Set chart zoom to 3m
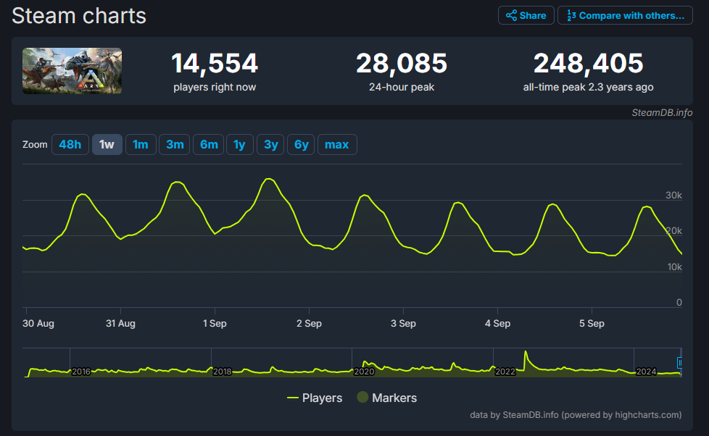This screenshot has height=436, width=709. (175, 145)
